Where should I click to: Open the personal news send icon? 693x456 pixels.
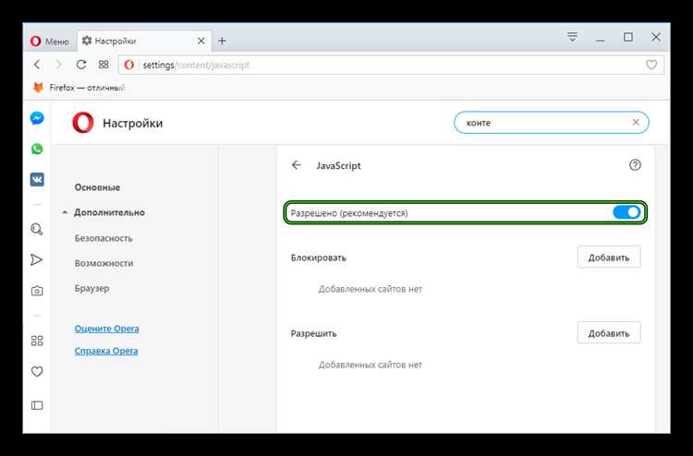(x=37, y=260)
